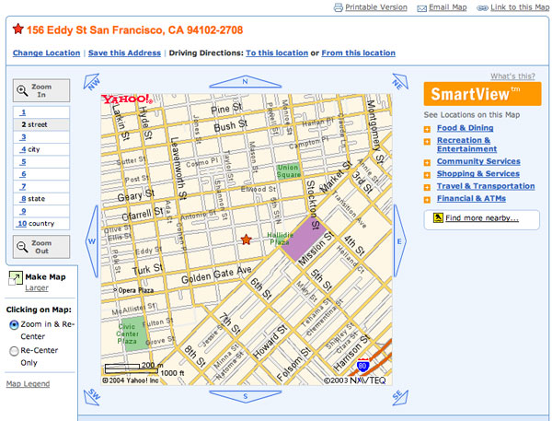
Task: Pan the map west with W arrow
Action: 92,241
